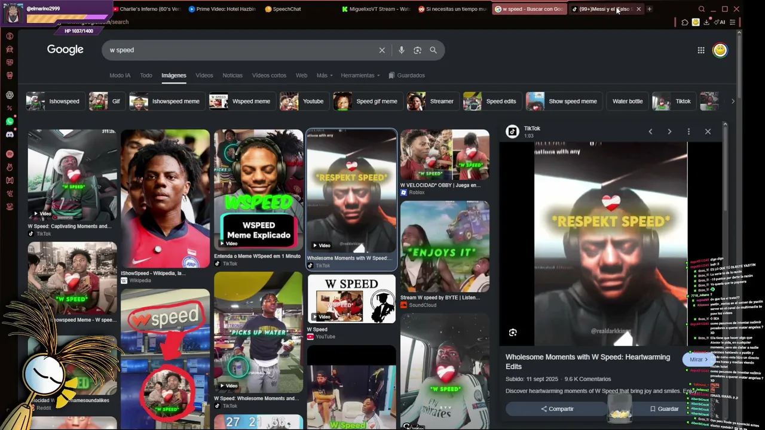The image size is (765, 430).
Task: Open the WSPEED Meme Explicado thumbnail
Action: [x=259, y=189]
